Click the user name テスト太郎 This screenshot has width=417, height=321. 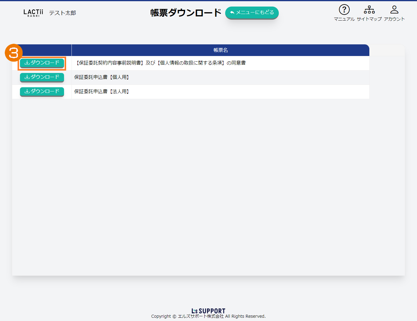click(x=63, y=13)
